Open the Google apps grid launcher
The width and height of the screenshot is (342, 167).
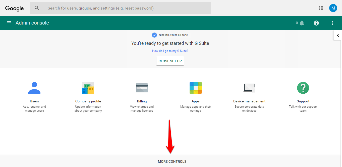321,8
